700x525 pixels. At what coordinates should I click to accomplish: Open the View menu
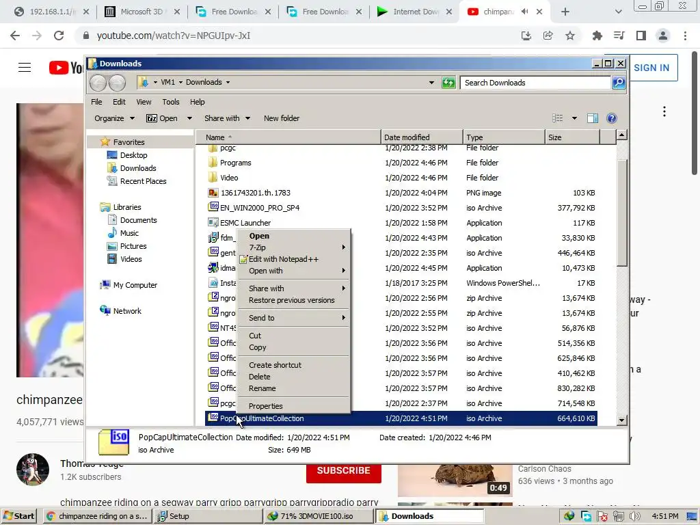pyautogui.click(x=144, y=102)
